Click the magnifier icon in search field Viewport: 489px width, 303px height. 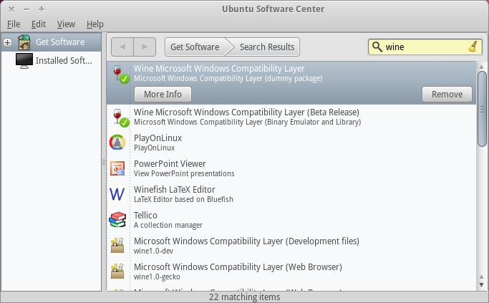[377, 47]
